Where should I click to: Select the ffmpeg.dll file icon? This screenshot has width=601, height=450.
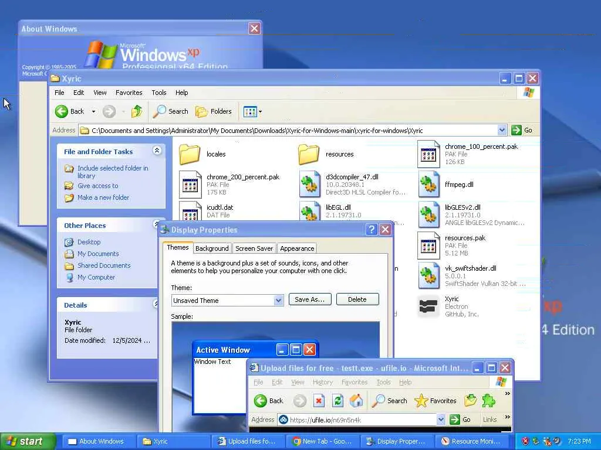[x=428, y=185]
